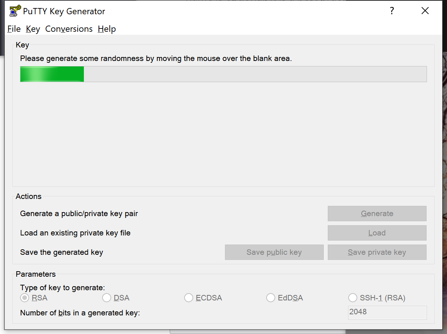
Task: Click 'Generate a public/private key pair' label
Action: [x=79, y=214]
